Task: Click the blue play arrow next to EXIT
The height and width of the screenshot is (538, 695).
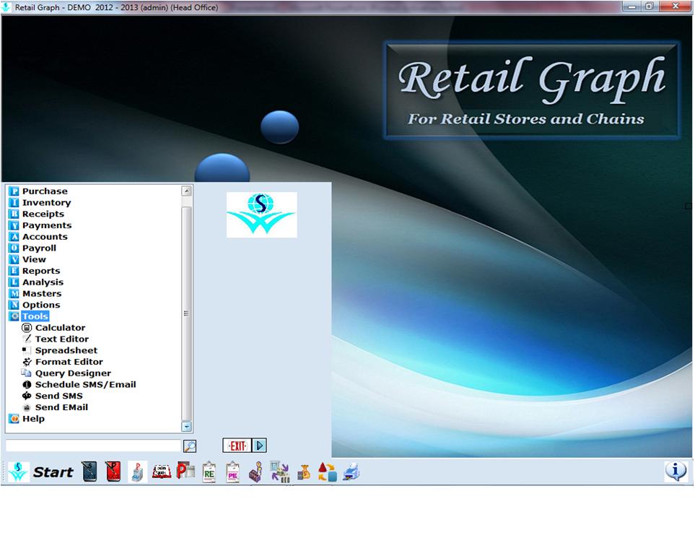Action: (x=259, y=446)
